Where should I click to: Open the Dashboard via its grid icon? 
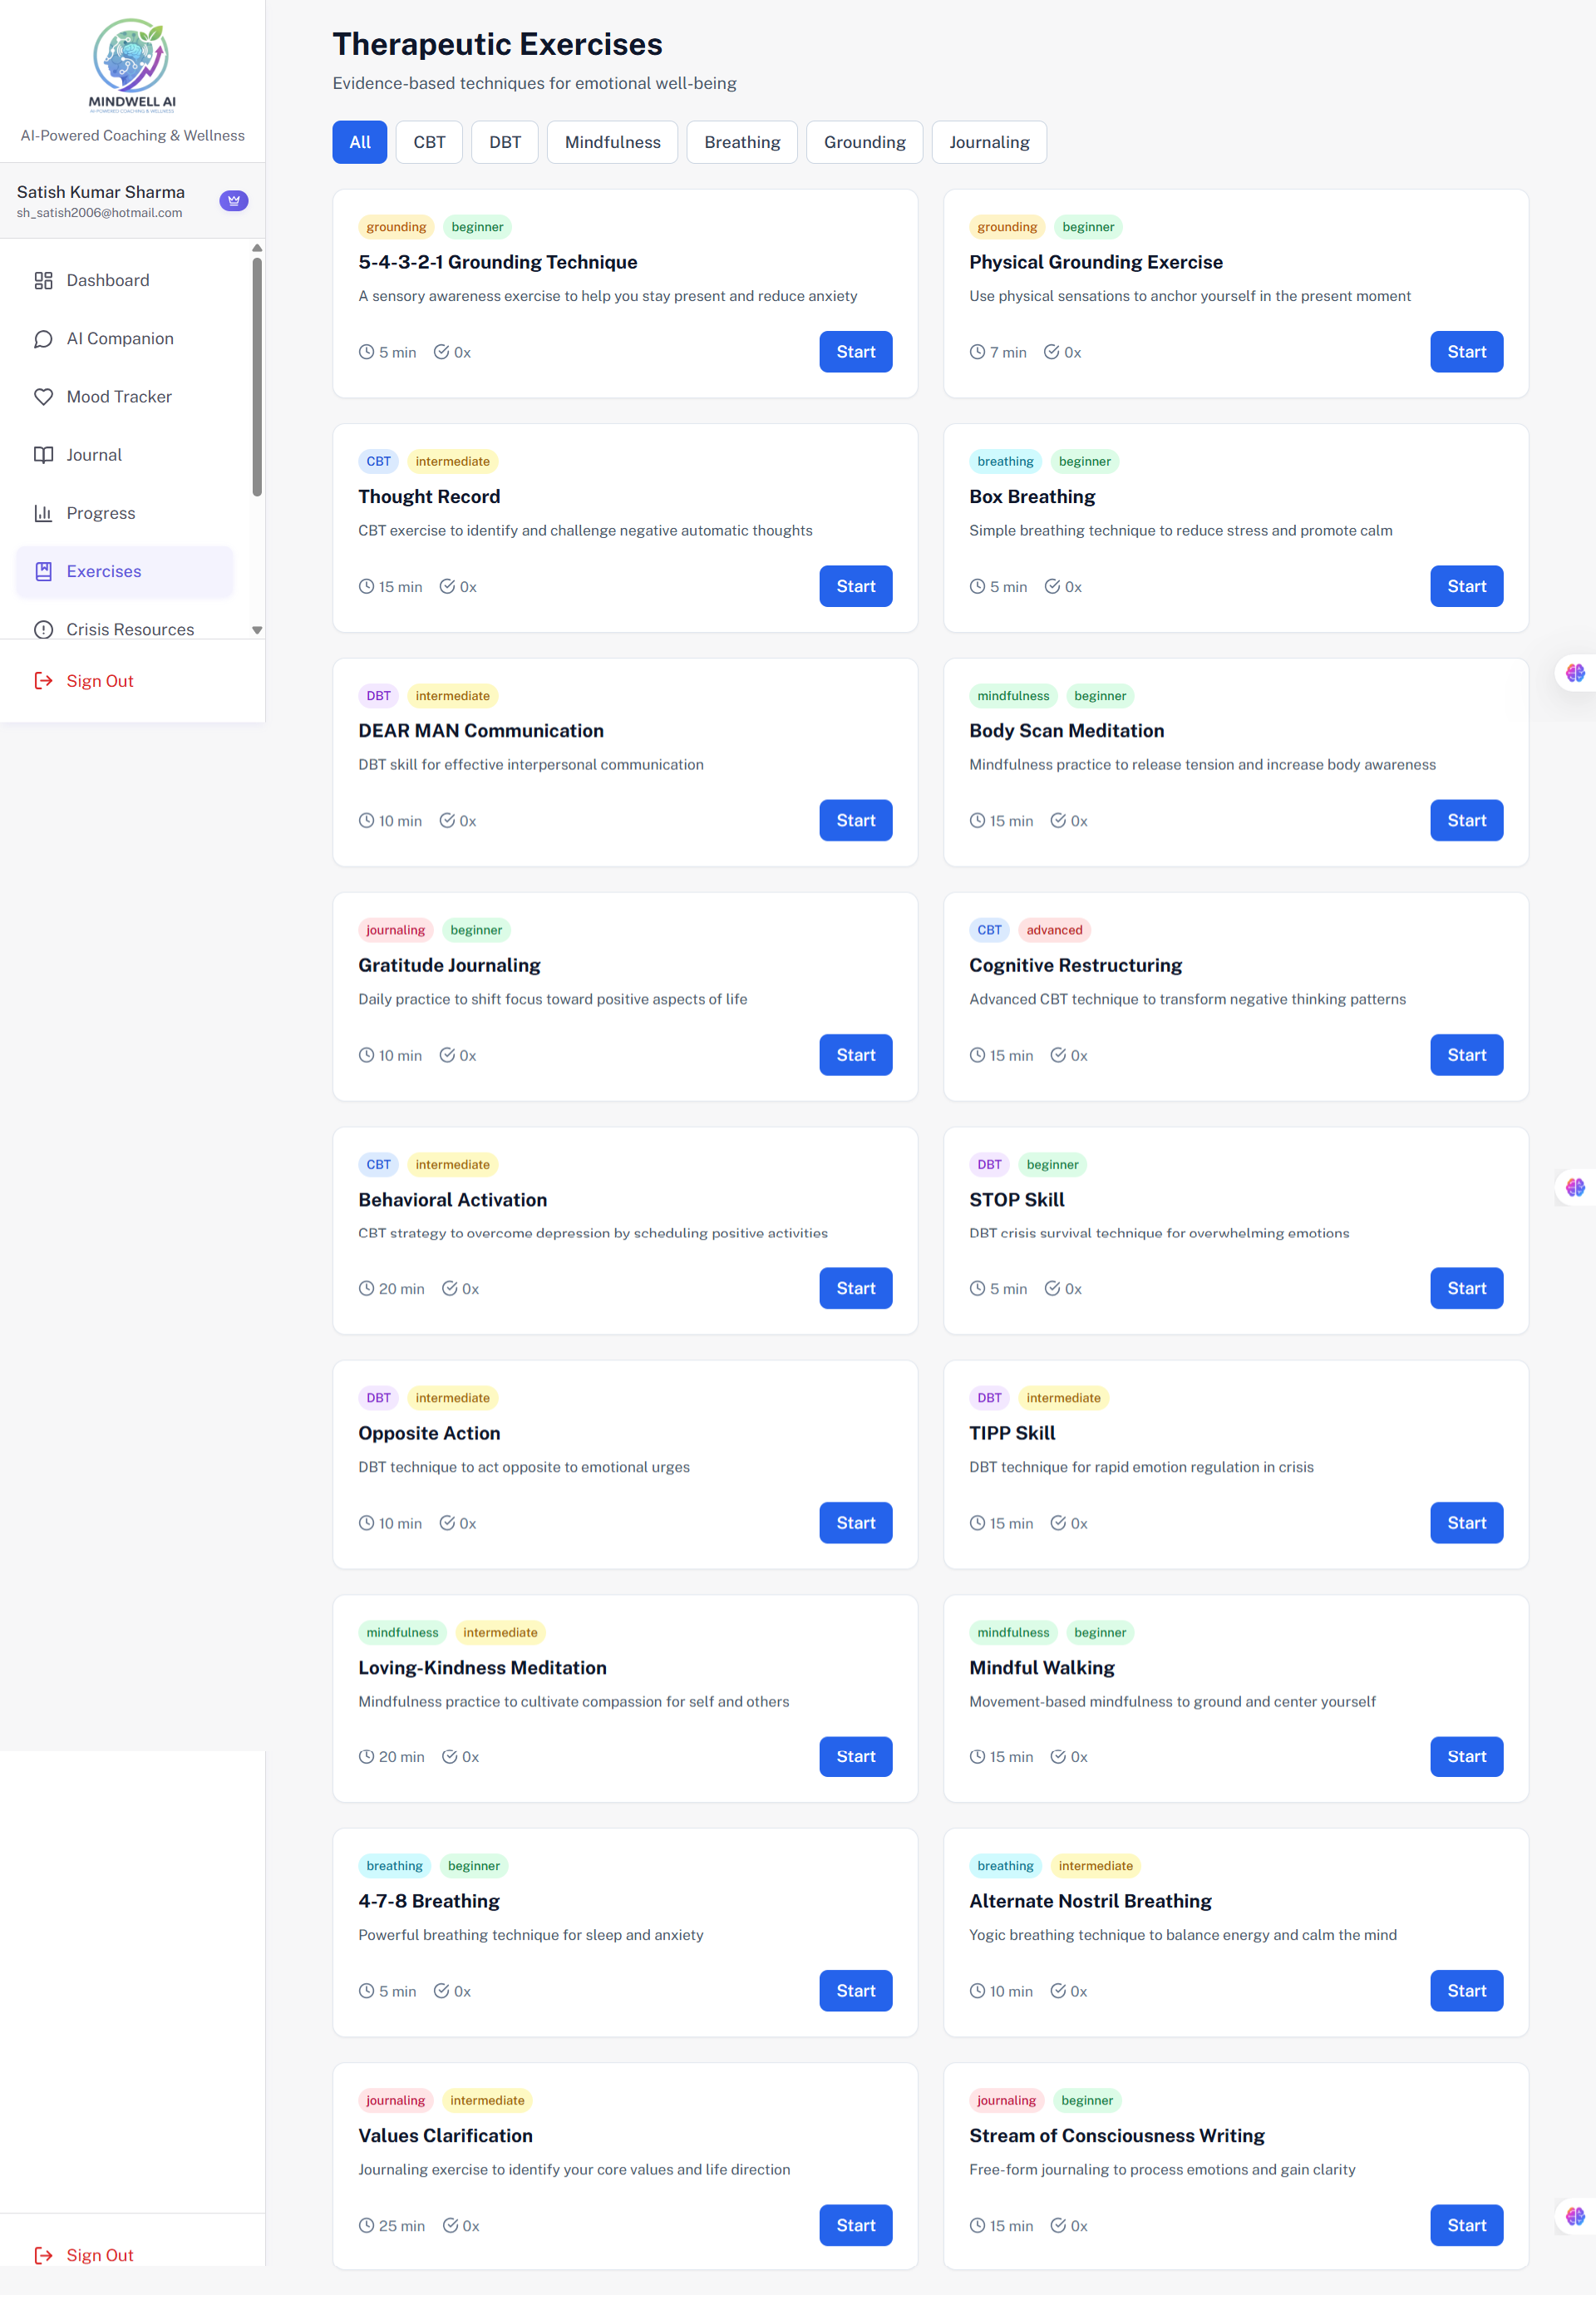click(44, 280)
